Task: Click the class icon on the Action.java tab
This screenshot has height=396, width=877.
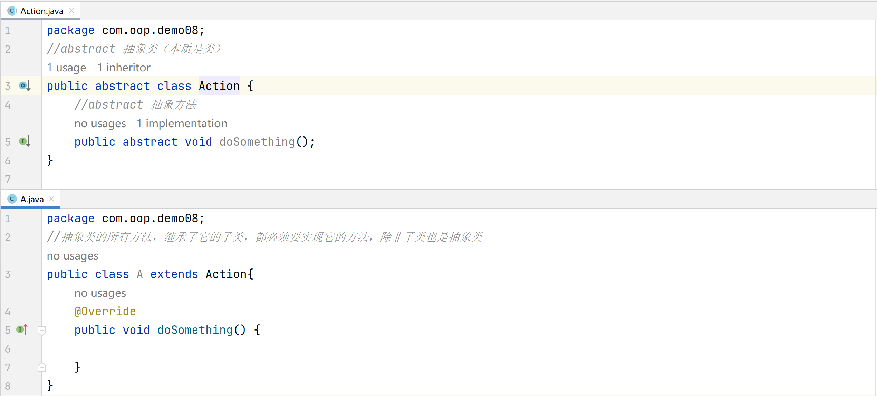Action: click(12, 11)
